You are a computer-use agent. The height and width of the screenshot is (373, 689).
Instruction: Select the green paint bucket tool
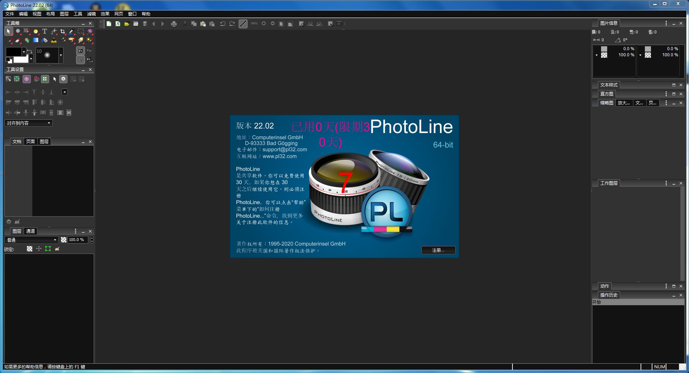[x=27, y=41]
